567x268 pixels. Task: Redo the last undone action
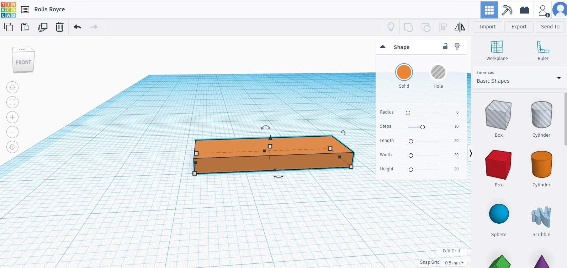pos(94,27)
